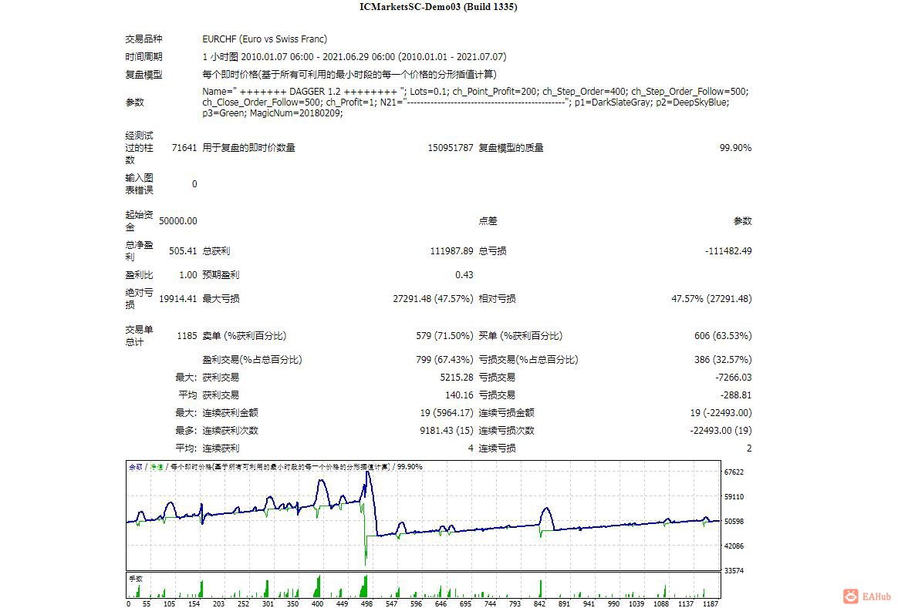The height and width of the screenshot is (608, 898).
Task: Select the largest profit trade '5215.28'
Action: (x=457, y=378)
